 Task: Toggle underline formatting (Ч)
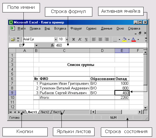pyautogui.click(x=86, y=39)
